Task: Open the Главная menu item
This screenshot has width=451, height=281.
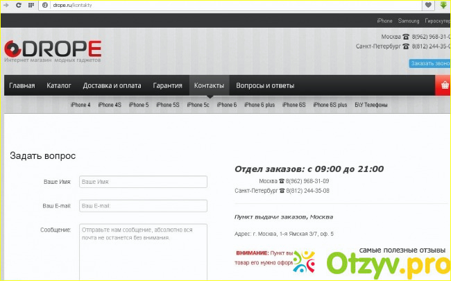Action: click(x=22, y=85)
